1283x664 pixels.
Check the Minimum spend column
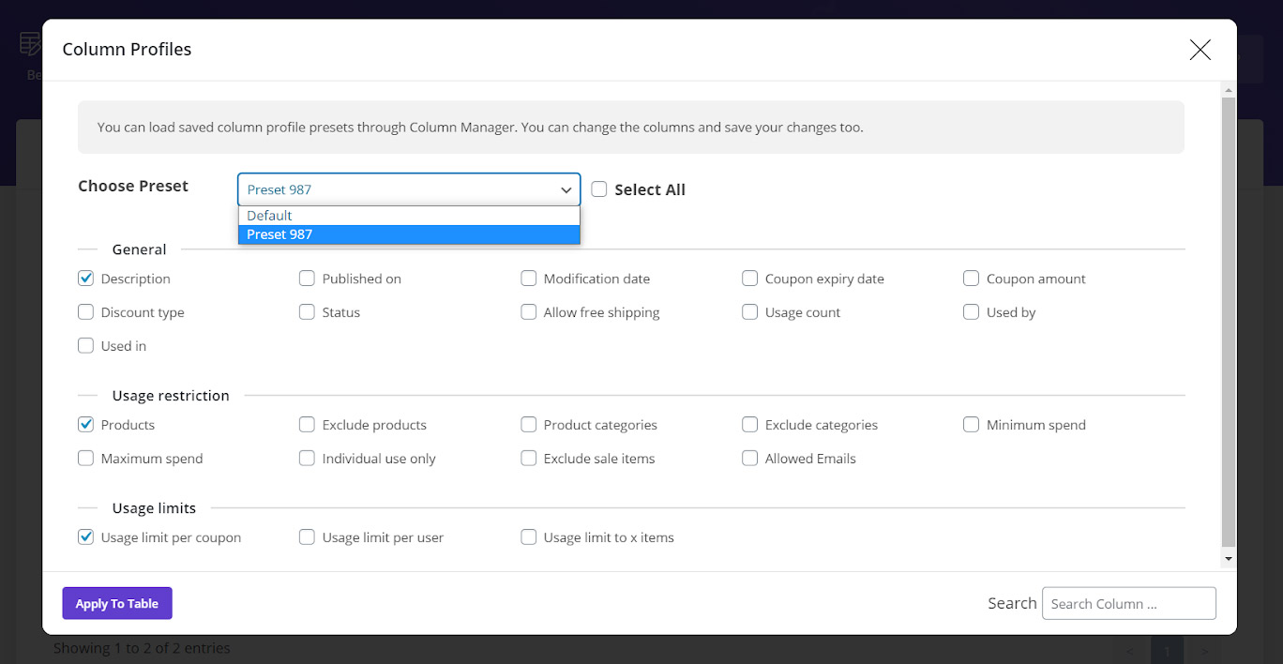click(x=971, y=425)
